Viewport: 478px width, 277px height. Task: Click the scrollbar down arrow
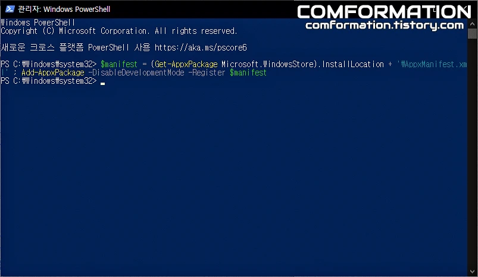(472, 271)
